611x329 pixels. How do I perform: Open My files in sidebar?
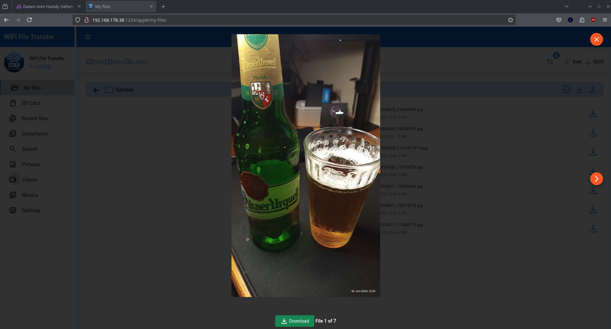pyautogui.click(x=37, y=88)
